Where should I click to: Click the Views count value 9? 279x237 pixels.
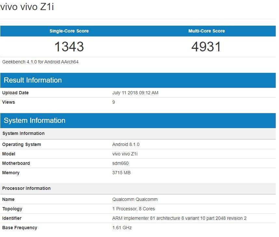(x=113, y=102)
